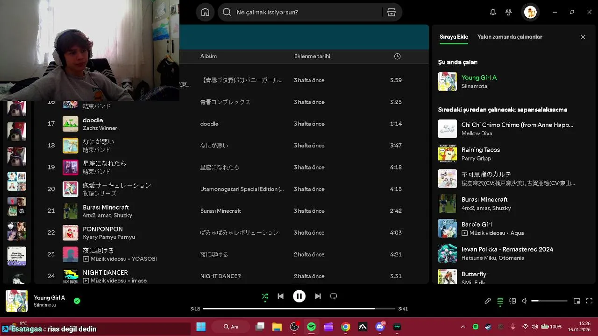598x336 pixels.
Task: Open File Explorer from taskbar
Action: point(277,327)
